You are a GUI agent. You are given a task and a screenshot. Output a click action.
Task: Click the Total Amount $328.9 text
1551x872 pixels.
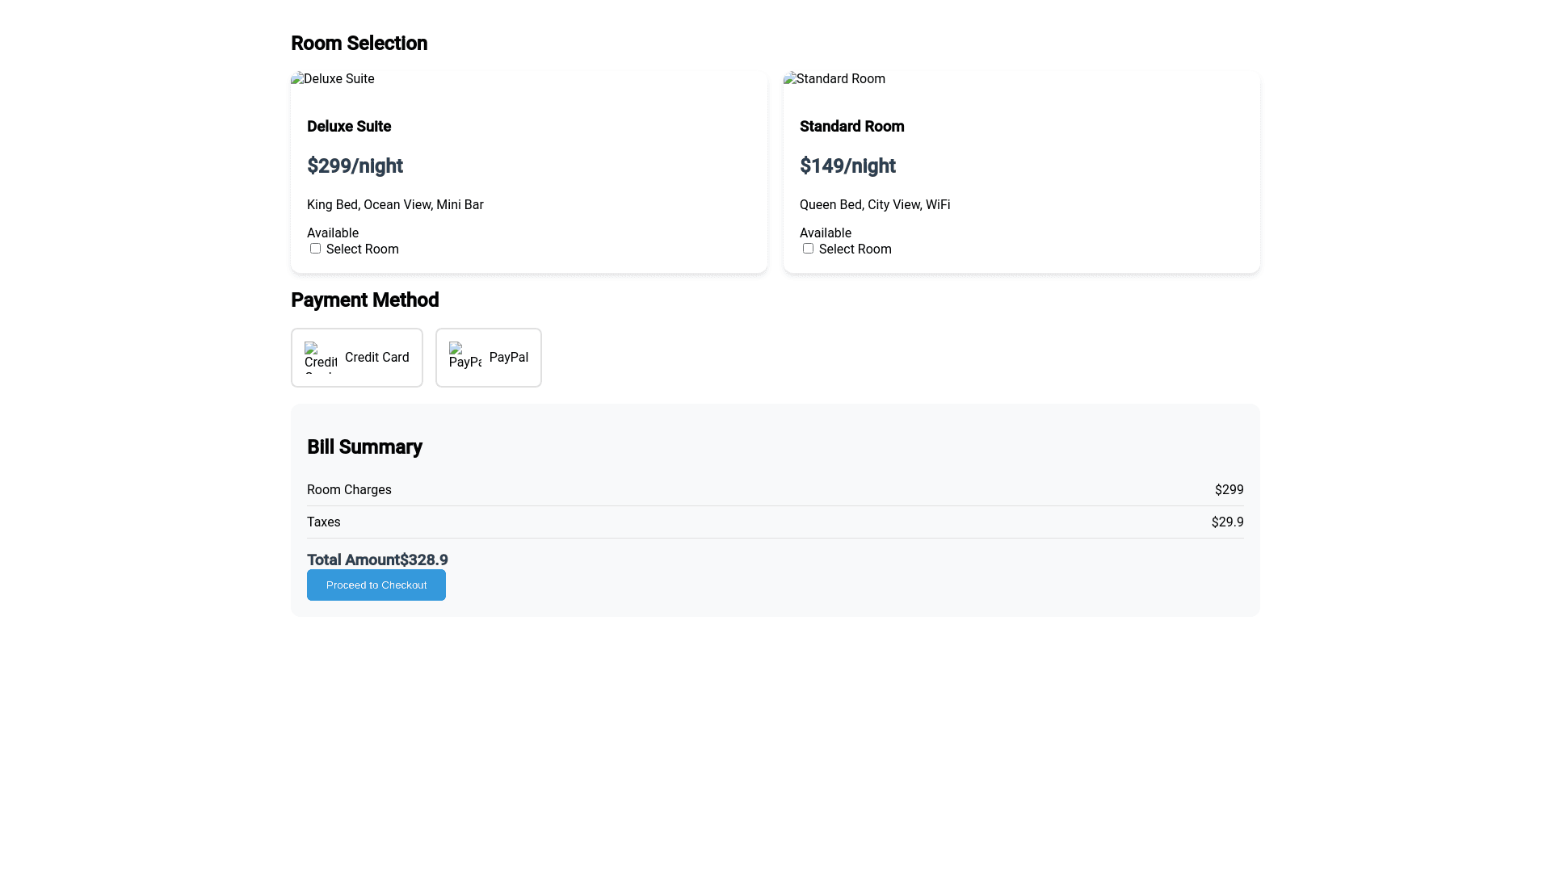pos(377,560)
